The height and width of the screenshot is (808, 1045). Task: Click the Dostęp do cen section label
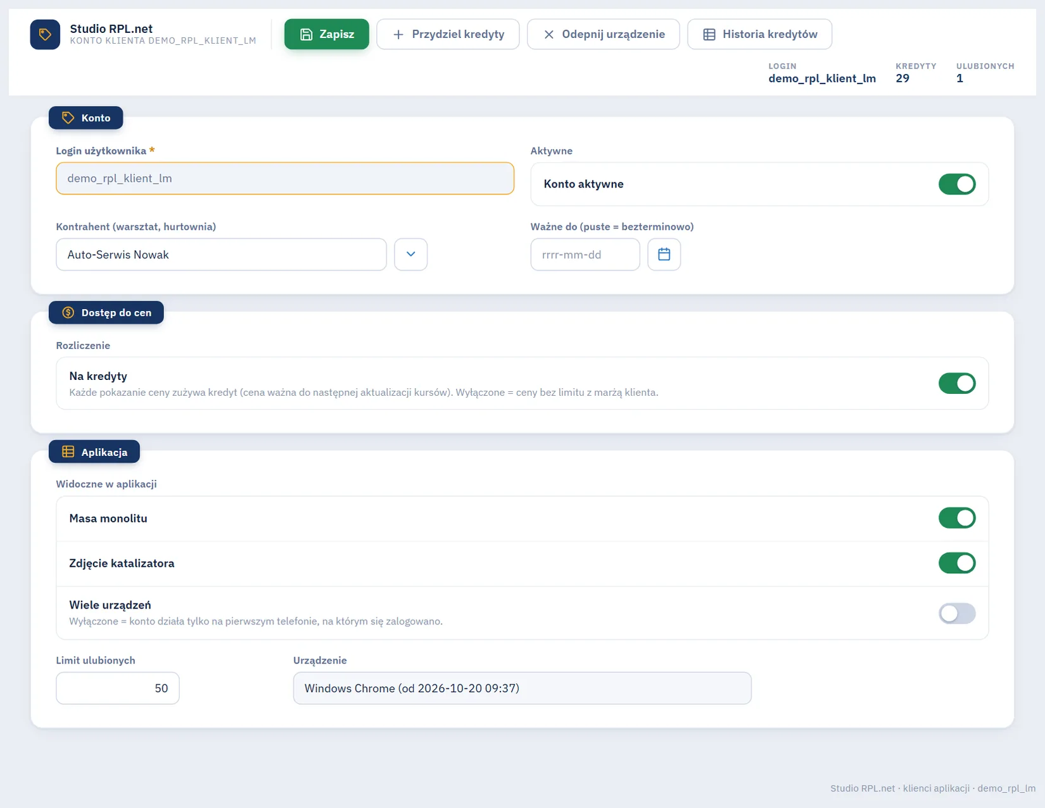click(106, 313)
